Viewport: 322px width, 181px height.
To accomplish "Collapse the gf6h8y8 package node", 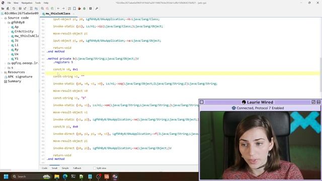I will (6, 22).
